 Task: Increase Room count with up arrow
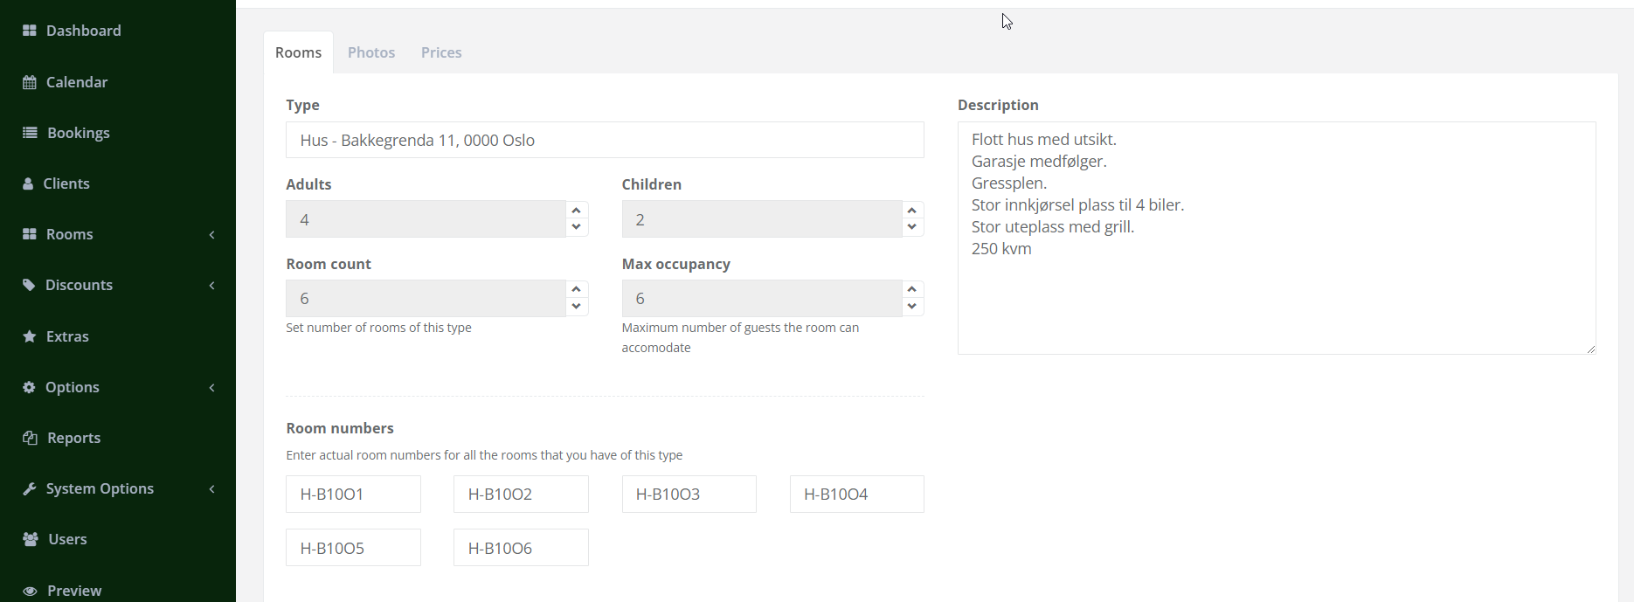pos(576,289)
